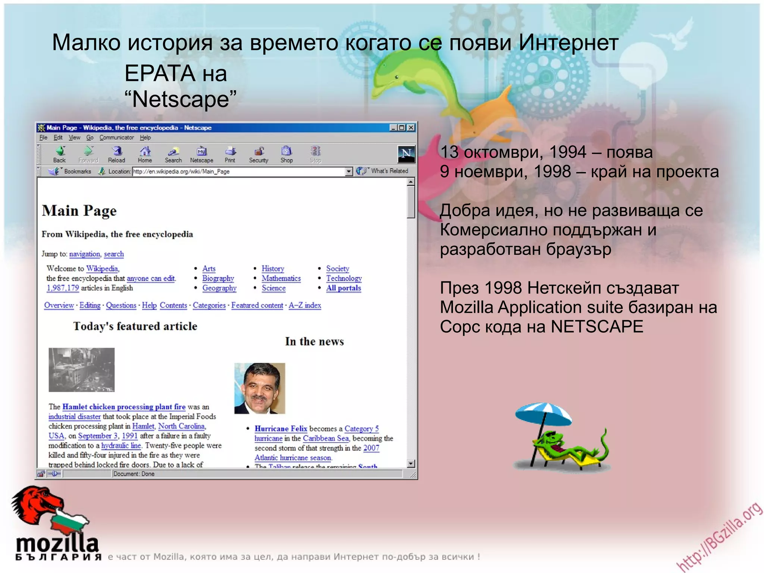Open the Geography portal link

pos(219,288)
